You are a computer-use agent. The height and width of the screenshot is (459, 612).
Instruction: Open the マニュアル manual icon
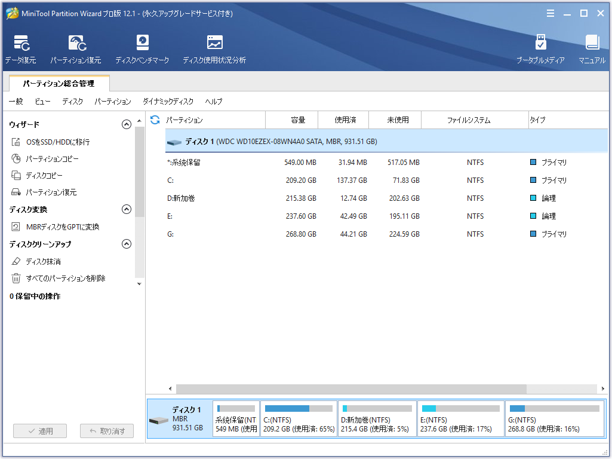592,42
